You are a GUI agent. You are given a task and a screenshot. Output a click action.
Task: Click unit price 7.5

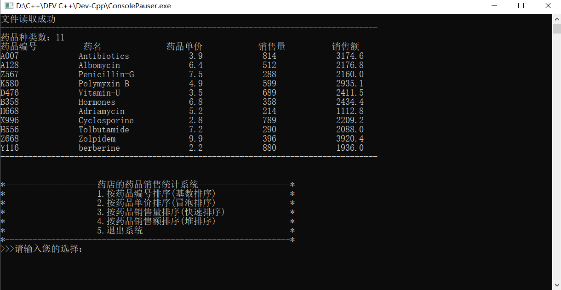pyautogui.click(x=196, y=74)
